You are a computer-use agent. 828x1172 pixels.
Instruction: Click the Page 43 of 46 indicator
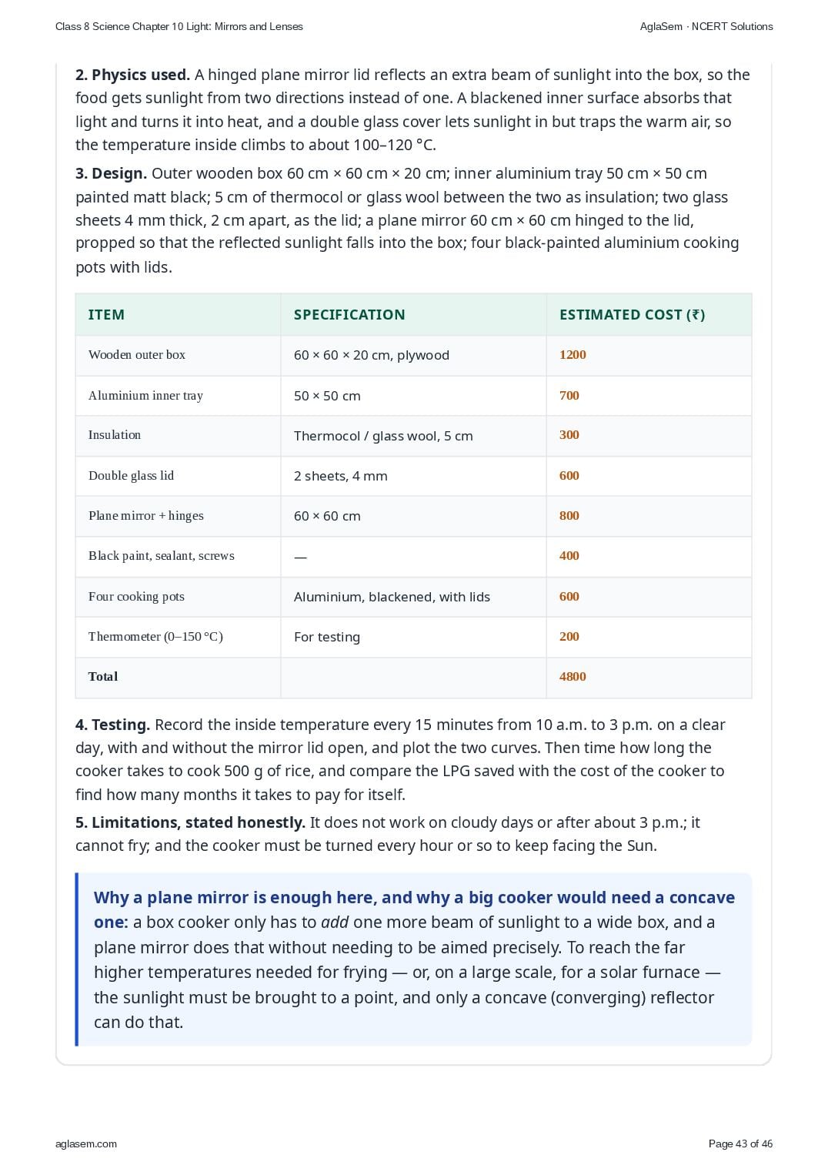pyautogui.click(x=740, y=1144)
